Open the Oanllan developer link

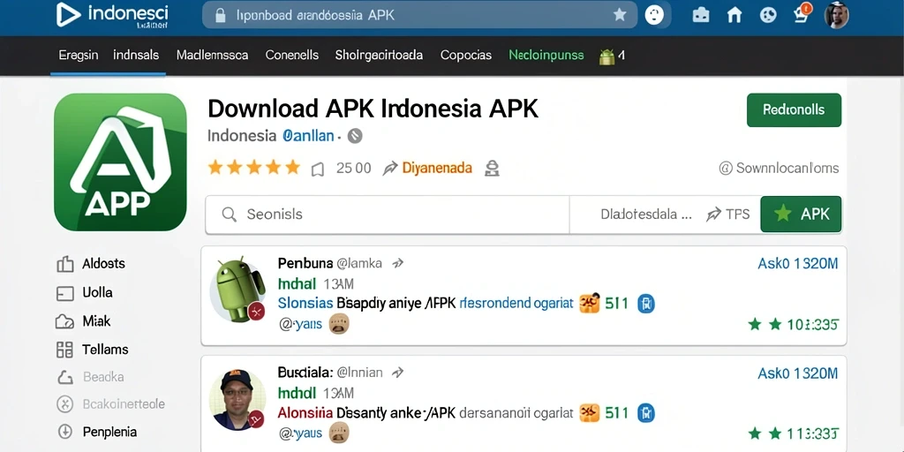pyautogui.click(x=308, y=136)
